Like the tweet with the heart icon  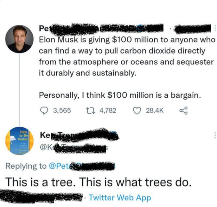pyautogui.click(x=137, y=110)
